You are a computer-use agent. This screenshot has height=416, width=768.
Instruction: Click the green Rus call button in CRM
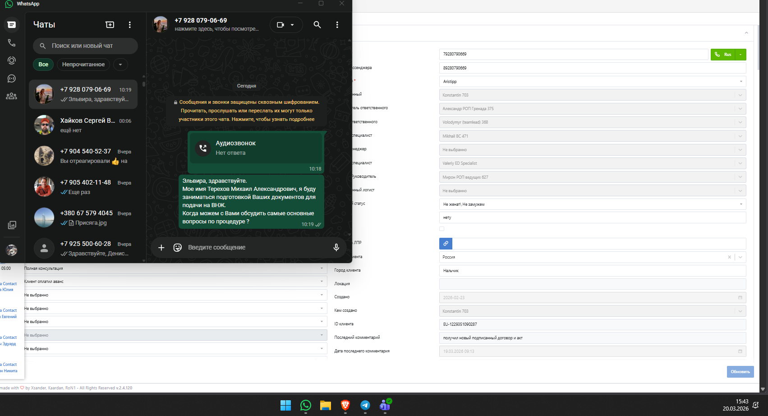point(723,55)
